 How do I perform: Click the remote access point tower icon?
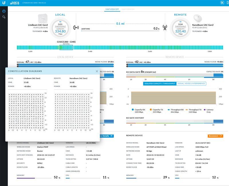click(x=165, y=27)
